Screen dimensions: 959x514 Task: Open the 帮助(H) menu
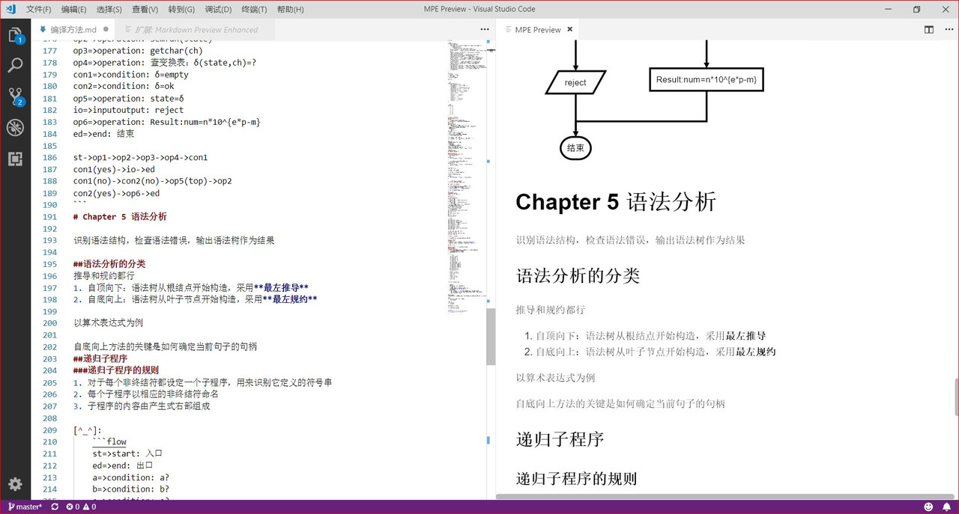(x=290, y=9)
